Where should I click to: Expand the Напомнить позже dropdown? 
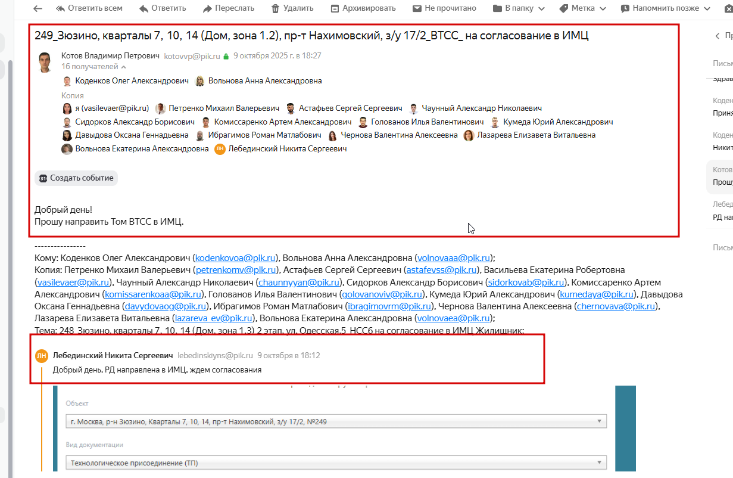pyautogui.click(x=666, y=8)
